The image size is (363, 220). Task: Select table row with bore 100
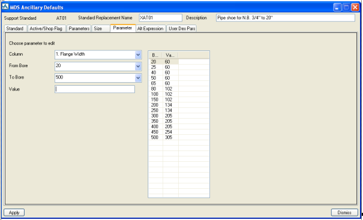click(x=179, y=94)
